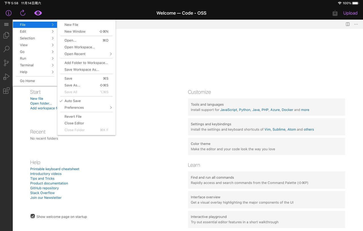Click the purple info circle icon
Viewport: 363px width, 231px height.
click(x=9, y=13)
